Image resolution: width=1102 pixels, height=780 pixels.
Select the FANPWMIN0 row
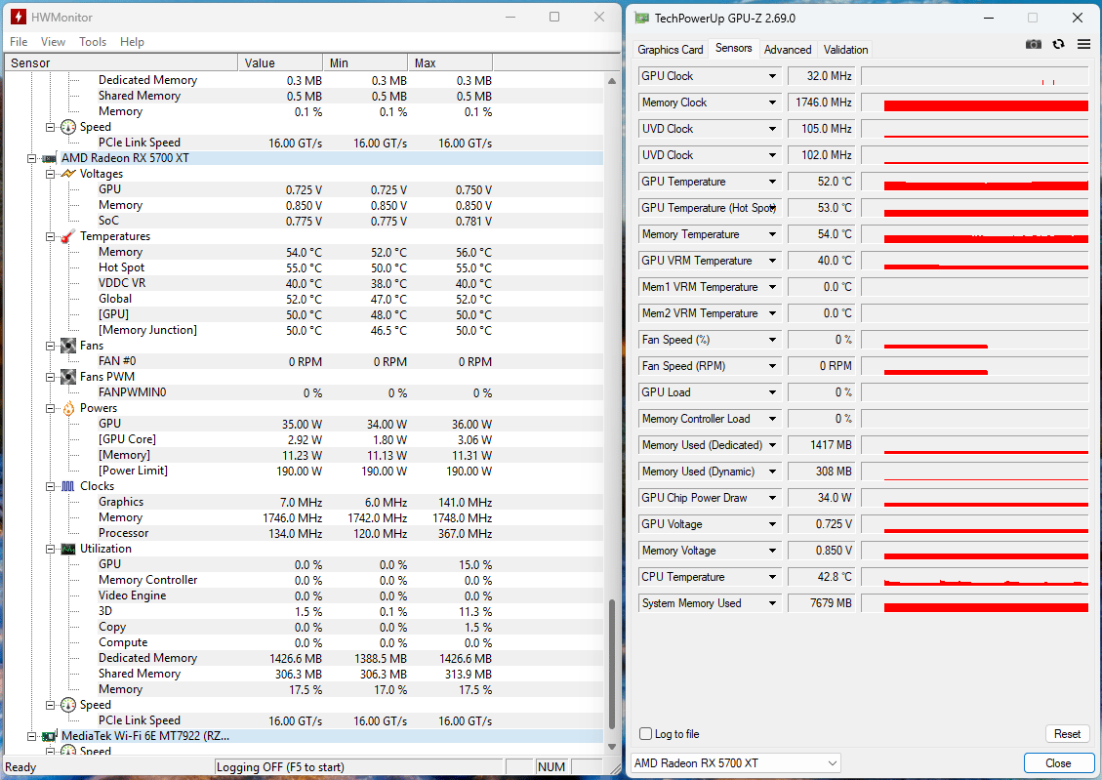[303, 392]
